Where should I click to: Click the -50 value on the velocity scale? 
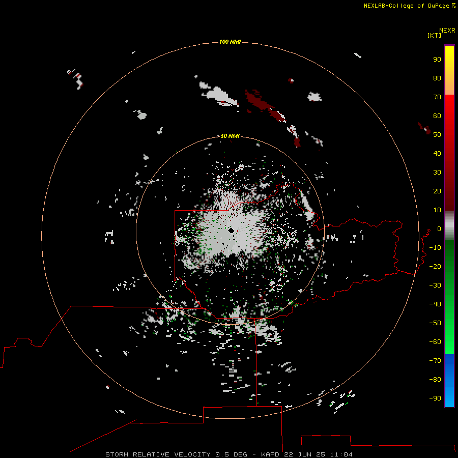point(435,323)
